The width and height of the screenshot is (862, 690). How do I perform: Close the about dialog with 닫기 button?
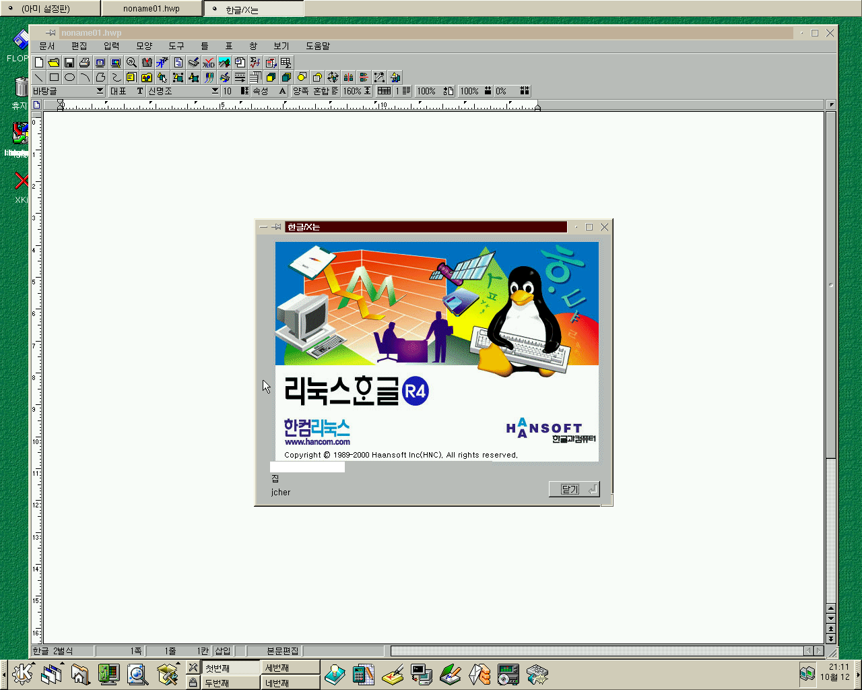(574, 489)
